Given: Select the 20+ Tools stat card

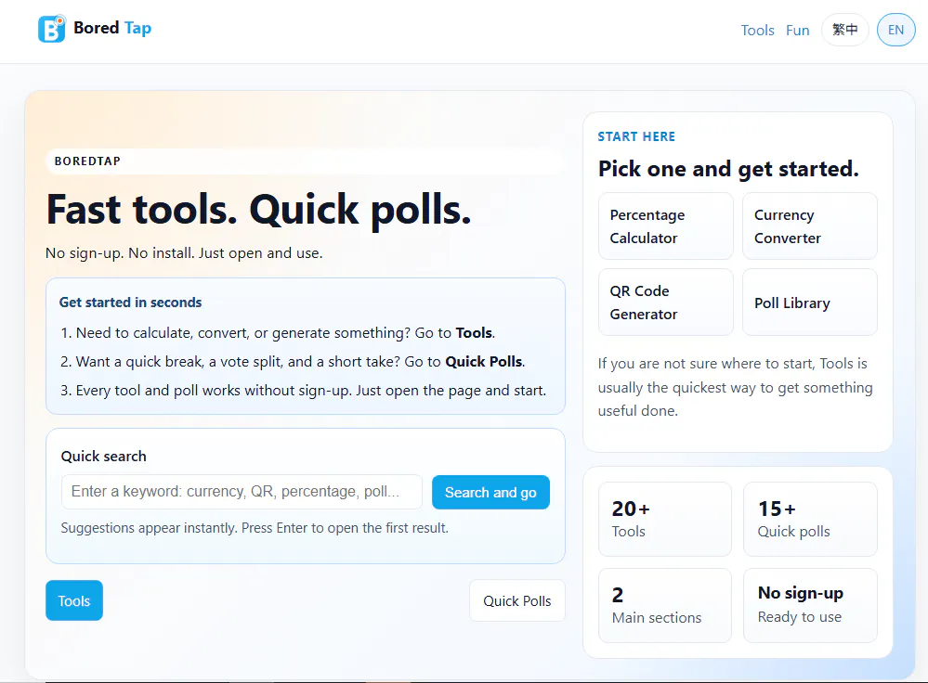Looking at the screenshot, I should tap(664, 519).
